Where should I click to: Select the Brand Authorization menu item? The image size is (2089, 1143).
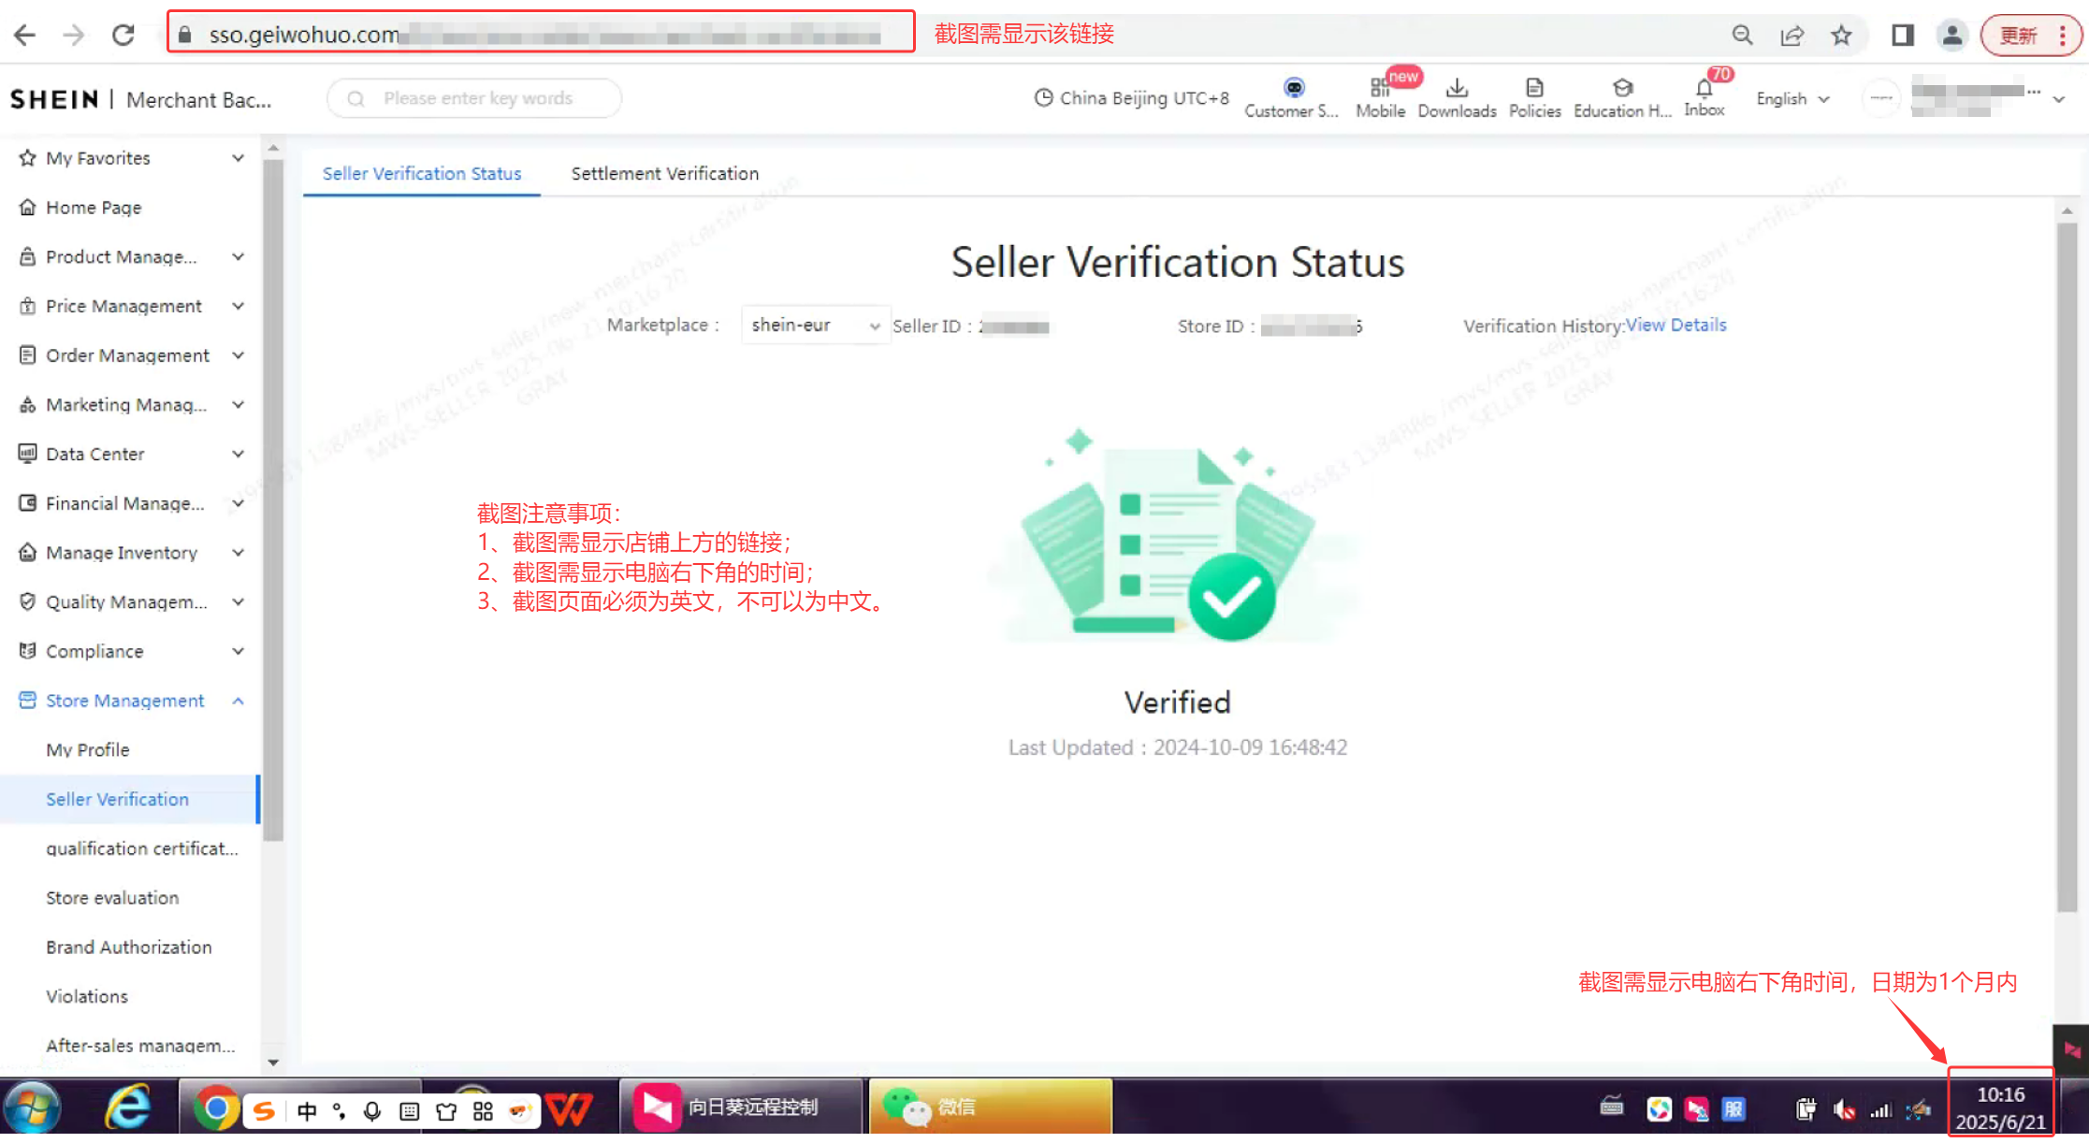tap(129, 948)
